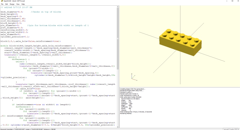Click the "post_diameter=6.5;" line
240x130 pixels.
pyautogui.click(x=12, y=28)
